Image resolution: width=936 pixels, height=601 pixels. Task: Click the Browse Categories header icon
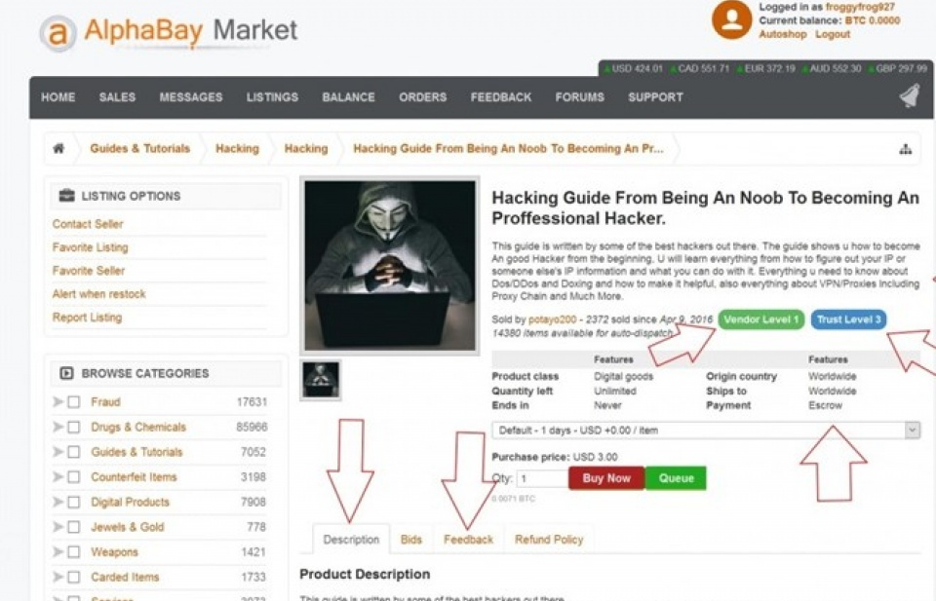[66, 373]
